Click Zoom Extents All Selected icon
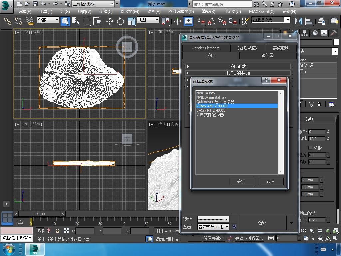The image size is (341, 256). [x=336, y=231]
